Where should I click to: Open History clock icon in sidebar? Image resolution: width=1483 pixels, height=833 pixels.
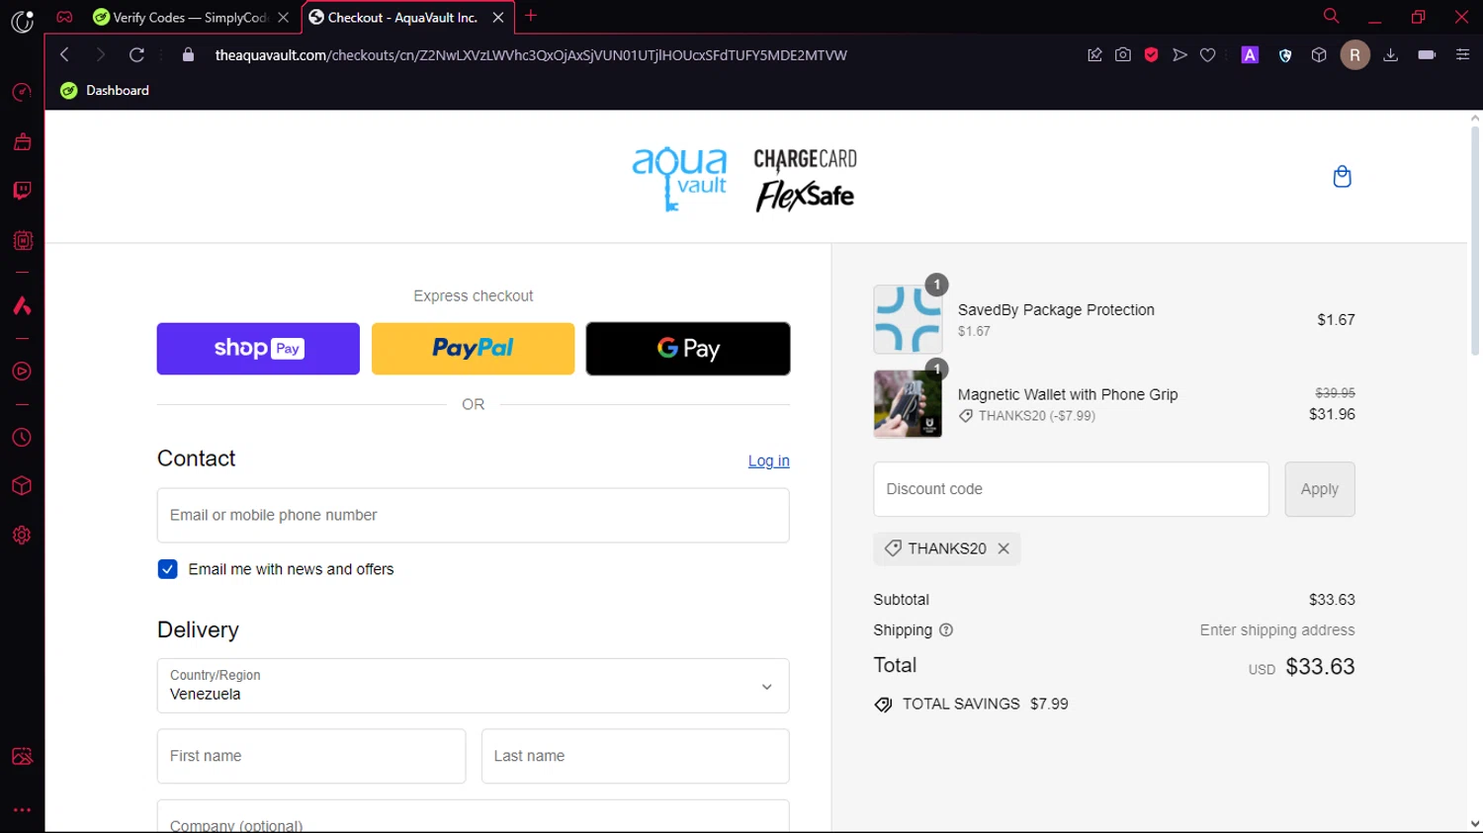[x=22, y=438]
